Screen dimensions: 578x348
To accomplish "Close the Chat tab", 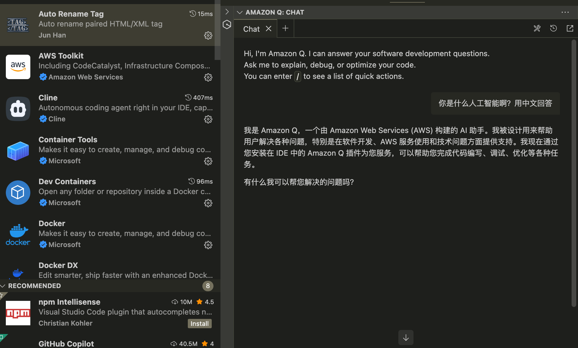I will (269, 29).
